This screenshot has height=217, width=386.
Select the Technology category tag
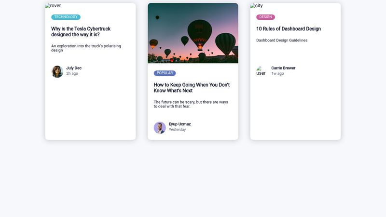(66, 17)
